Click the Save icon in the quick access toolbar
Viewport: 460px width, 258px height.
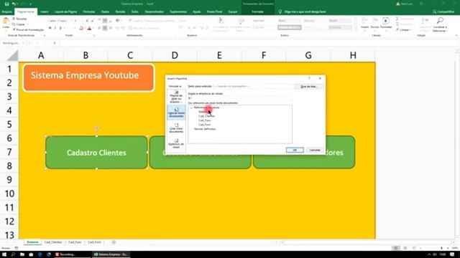6,4
